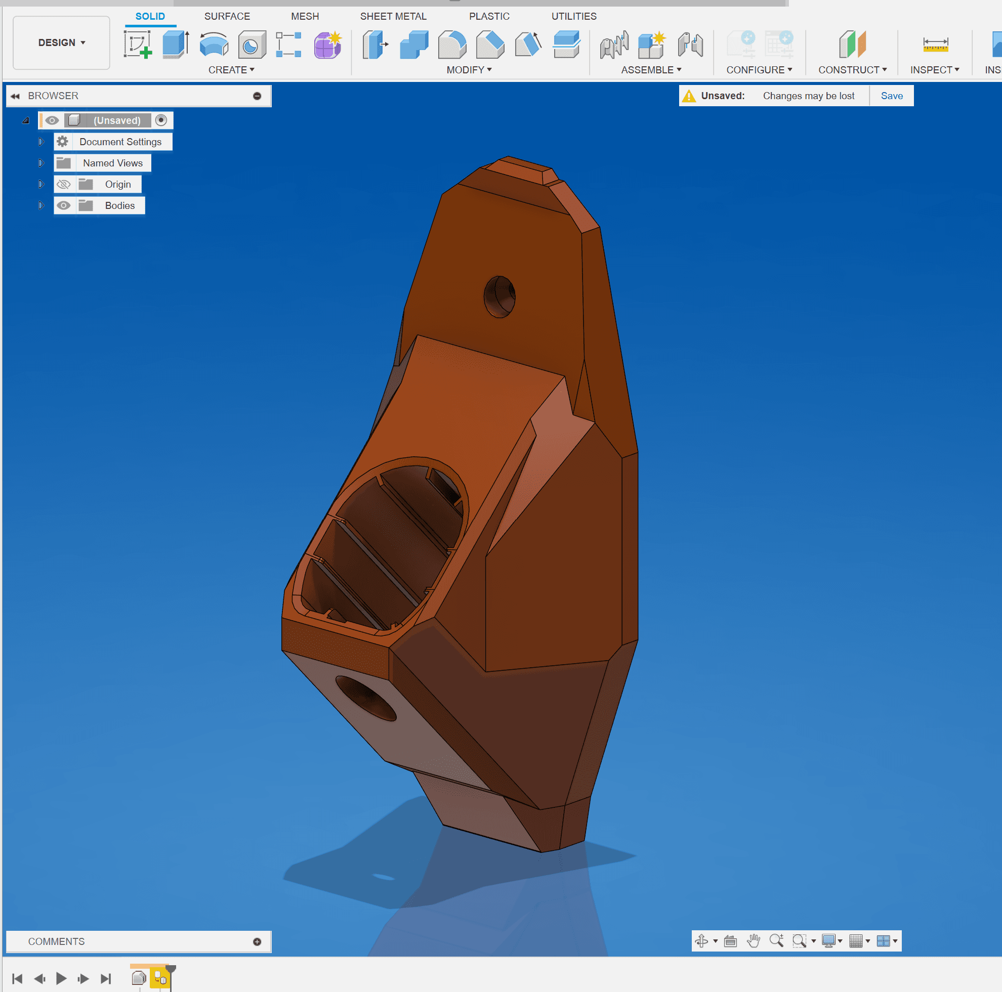Viewport: 1002px width, 992px height.
Task: Switch to the Surface tab
Action: (x=227, y=16)
